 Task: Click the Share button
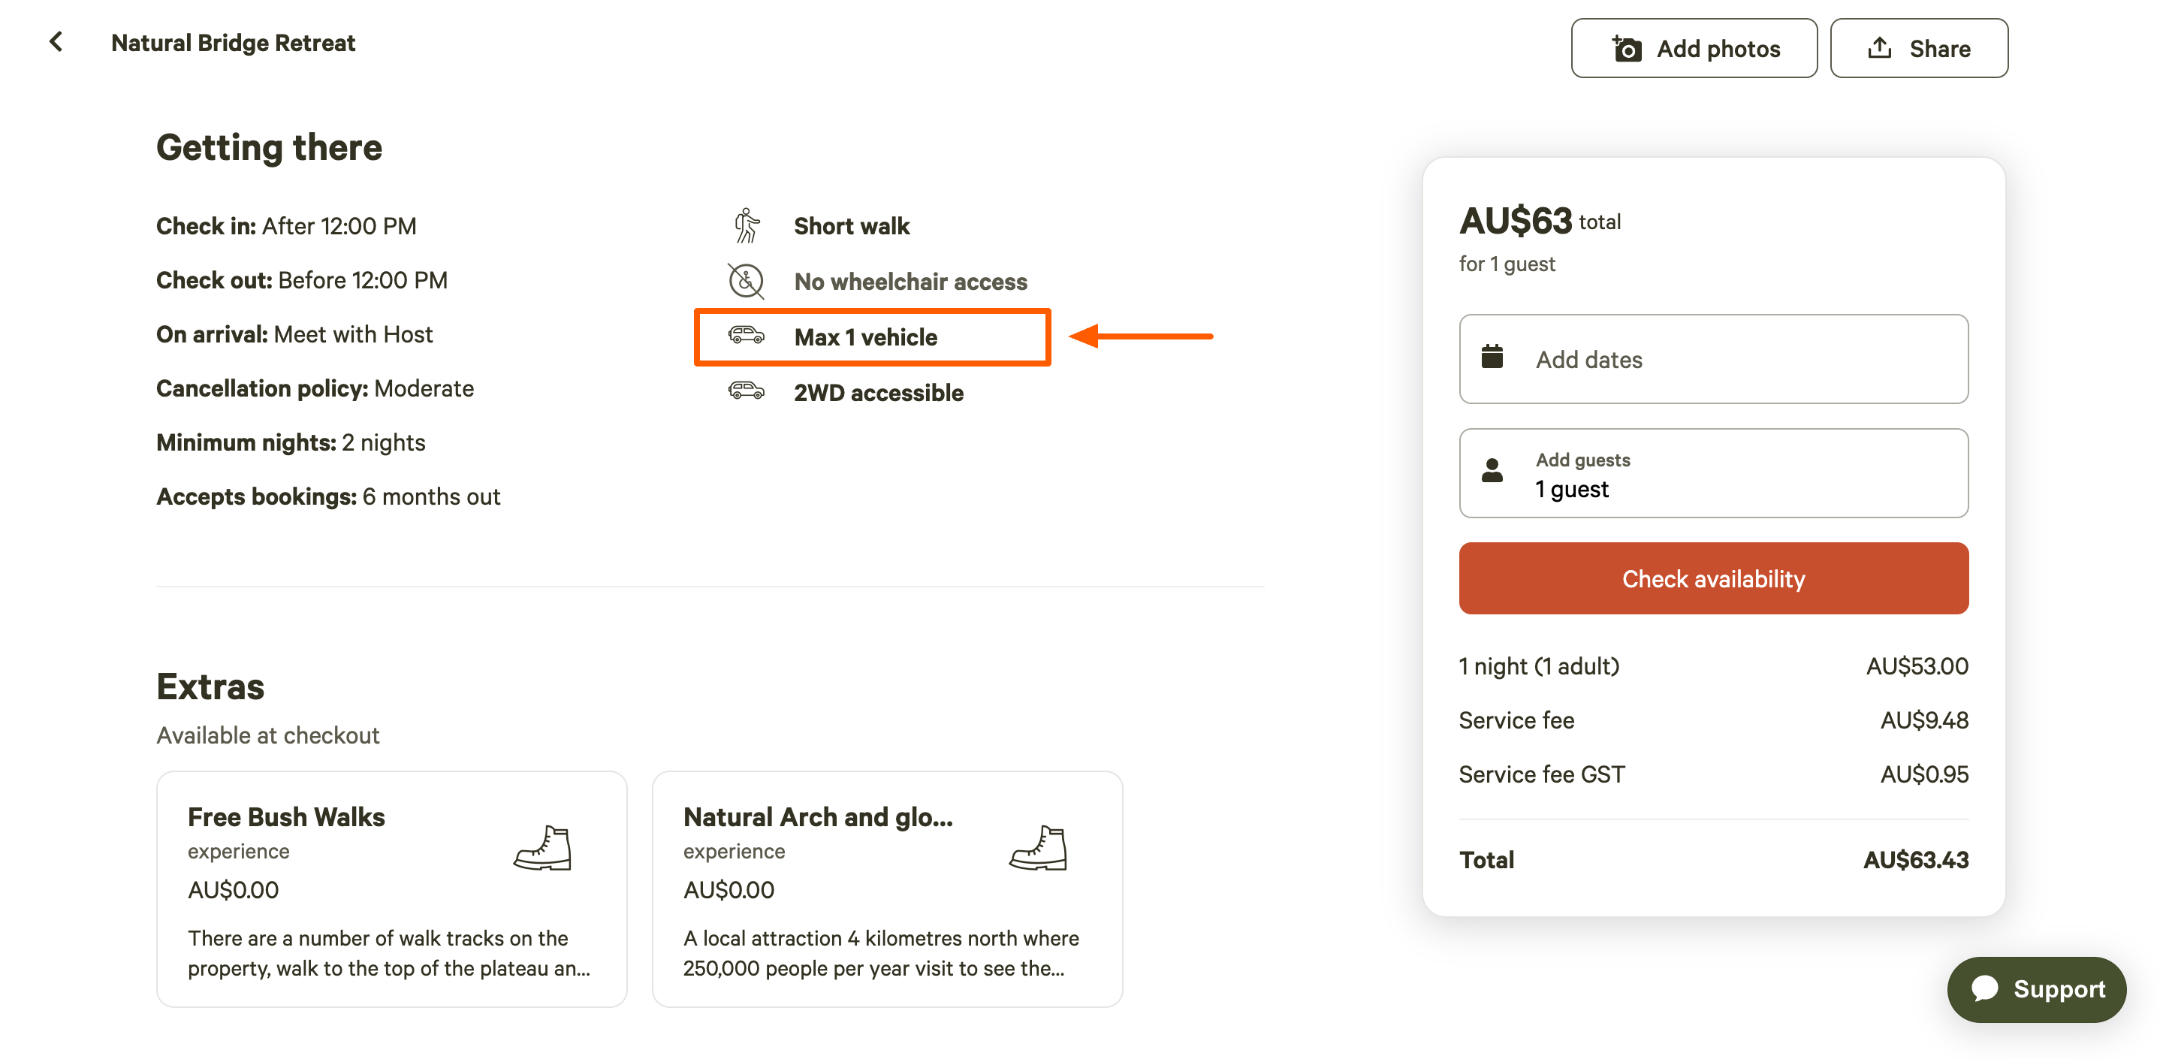click(x=1919, y=49)
